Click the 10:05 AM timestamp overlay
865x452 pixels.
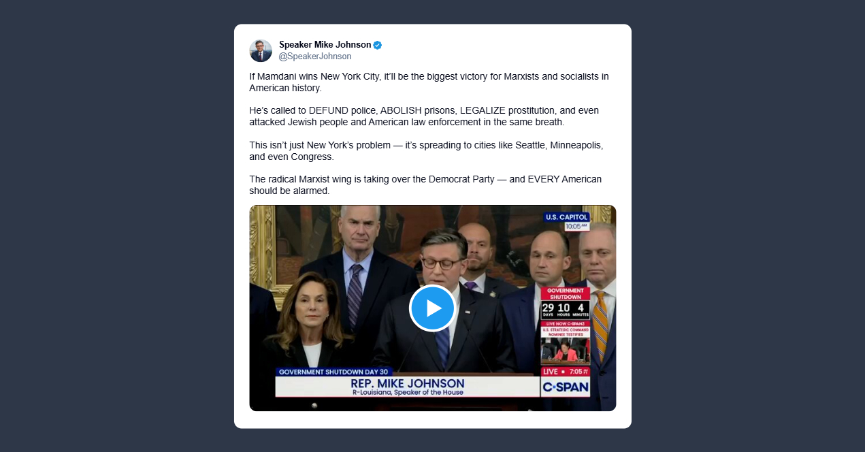tap(576, 227)
